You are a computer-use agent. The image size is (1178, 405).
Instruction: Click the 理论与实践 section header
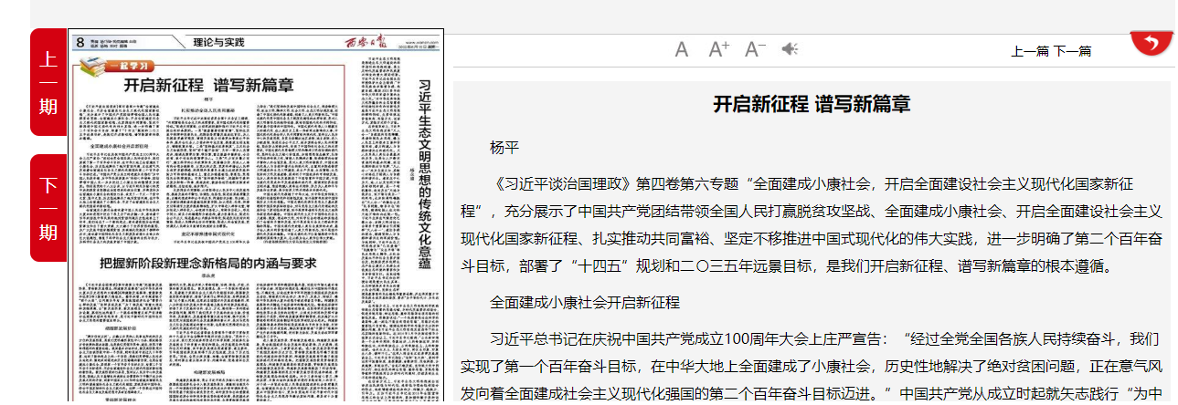[x=219, y=42]
